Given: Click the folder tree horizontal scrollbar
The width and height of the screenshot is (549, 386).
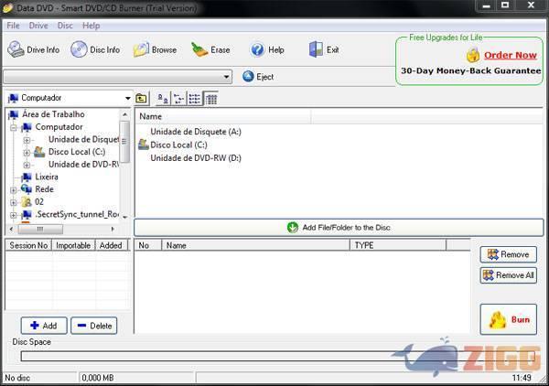Looking at the screenshot, I should point(64,229).
